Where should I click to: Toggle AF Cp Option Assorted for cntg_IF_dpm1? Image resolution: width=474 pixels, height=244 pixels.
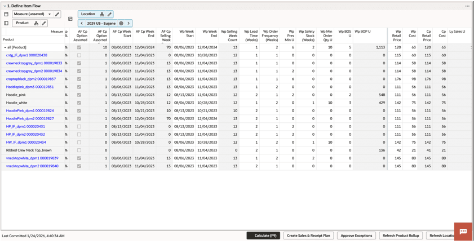(x=79, y=55)
